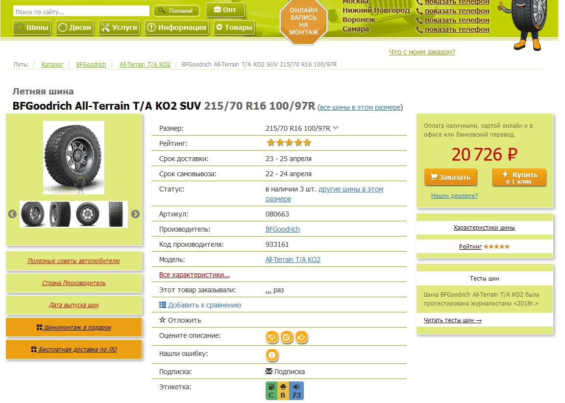Image resolution: width=565 pixels, height=403 pixels.
Task: Open the Каталог breadcrumb link
Action: tap(52, 65)
